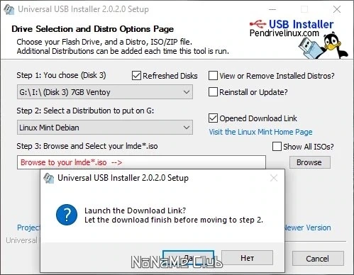Image resolution: width=354 pixels, height=275 pixels.
Task: Check the Reinstall or Update option
Action: pos(213,92)
